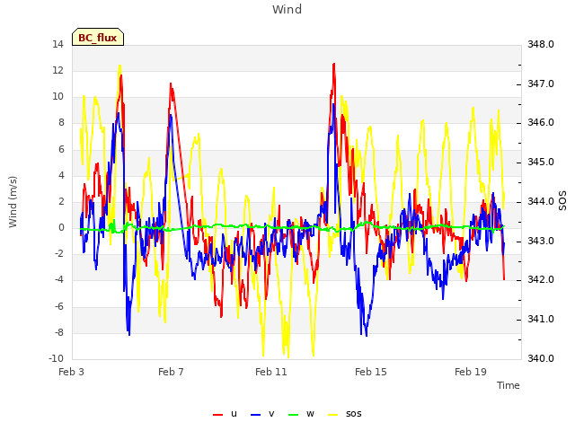Click the chart title 'Wind'
Screen dimensions: 575x431
[287, 9]
